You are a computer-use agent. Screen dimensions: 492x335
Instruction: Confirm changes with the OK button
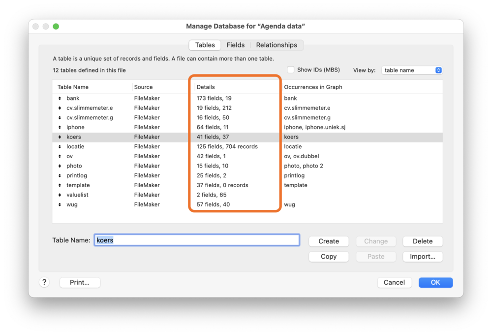pos(435,282)
